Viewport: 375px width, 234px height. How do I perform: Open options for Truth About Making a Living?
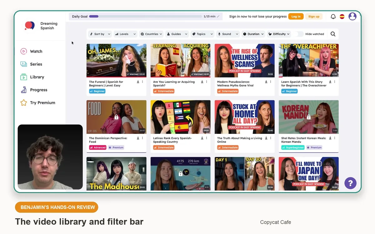pyautogui.click(x=271, y=138)
